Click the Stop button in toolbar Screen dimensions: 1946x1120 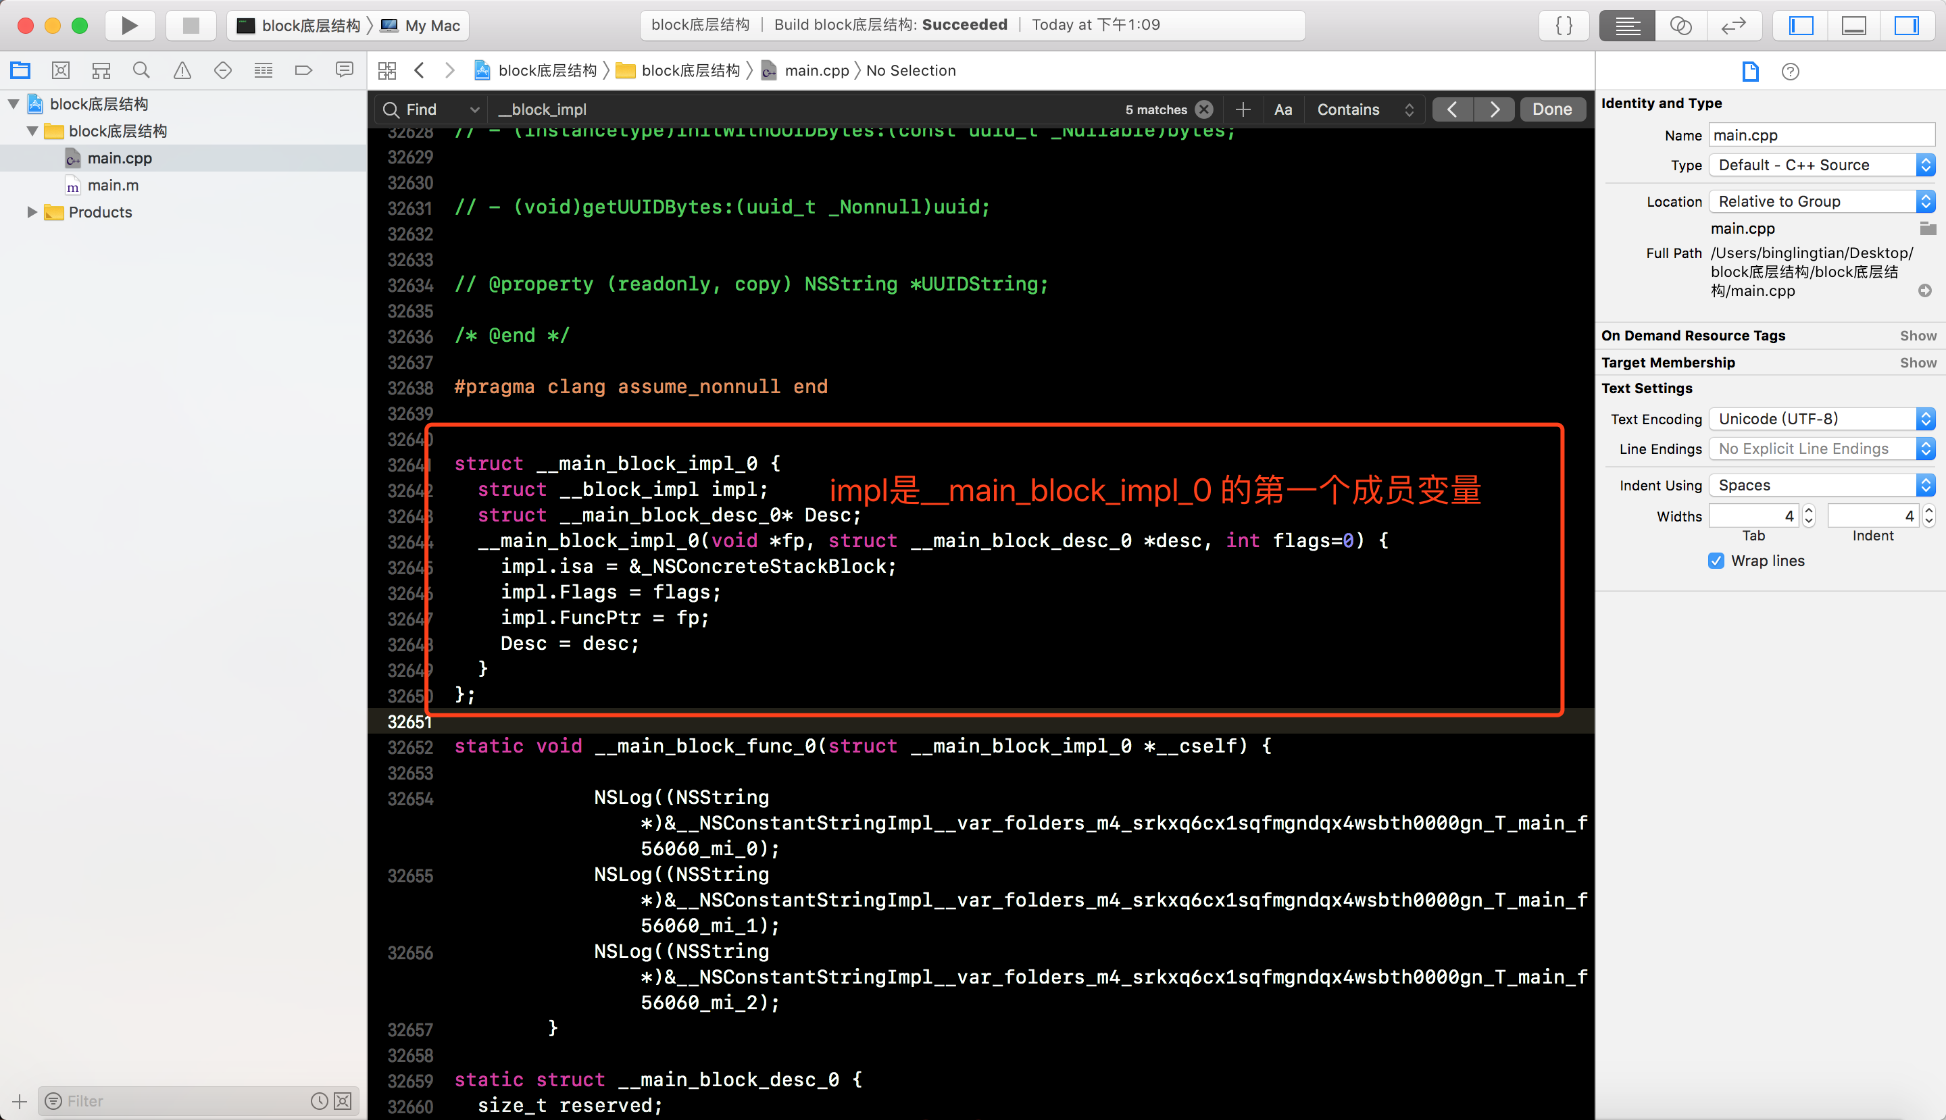[190, 26]
